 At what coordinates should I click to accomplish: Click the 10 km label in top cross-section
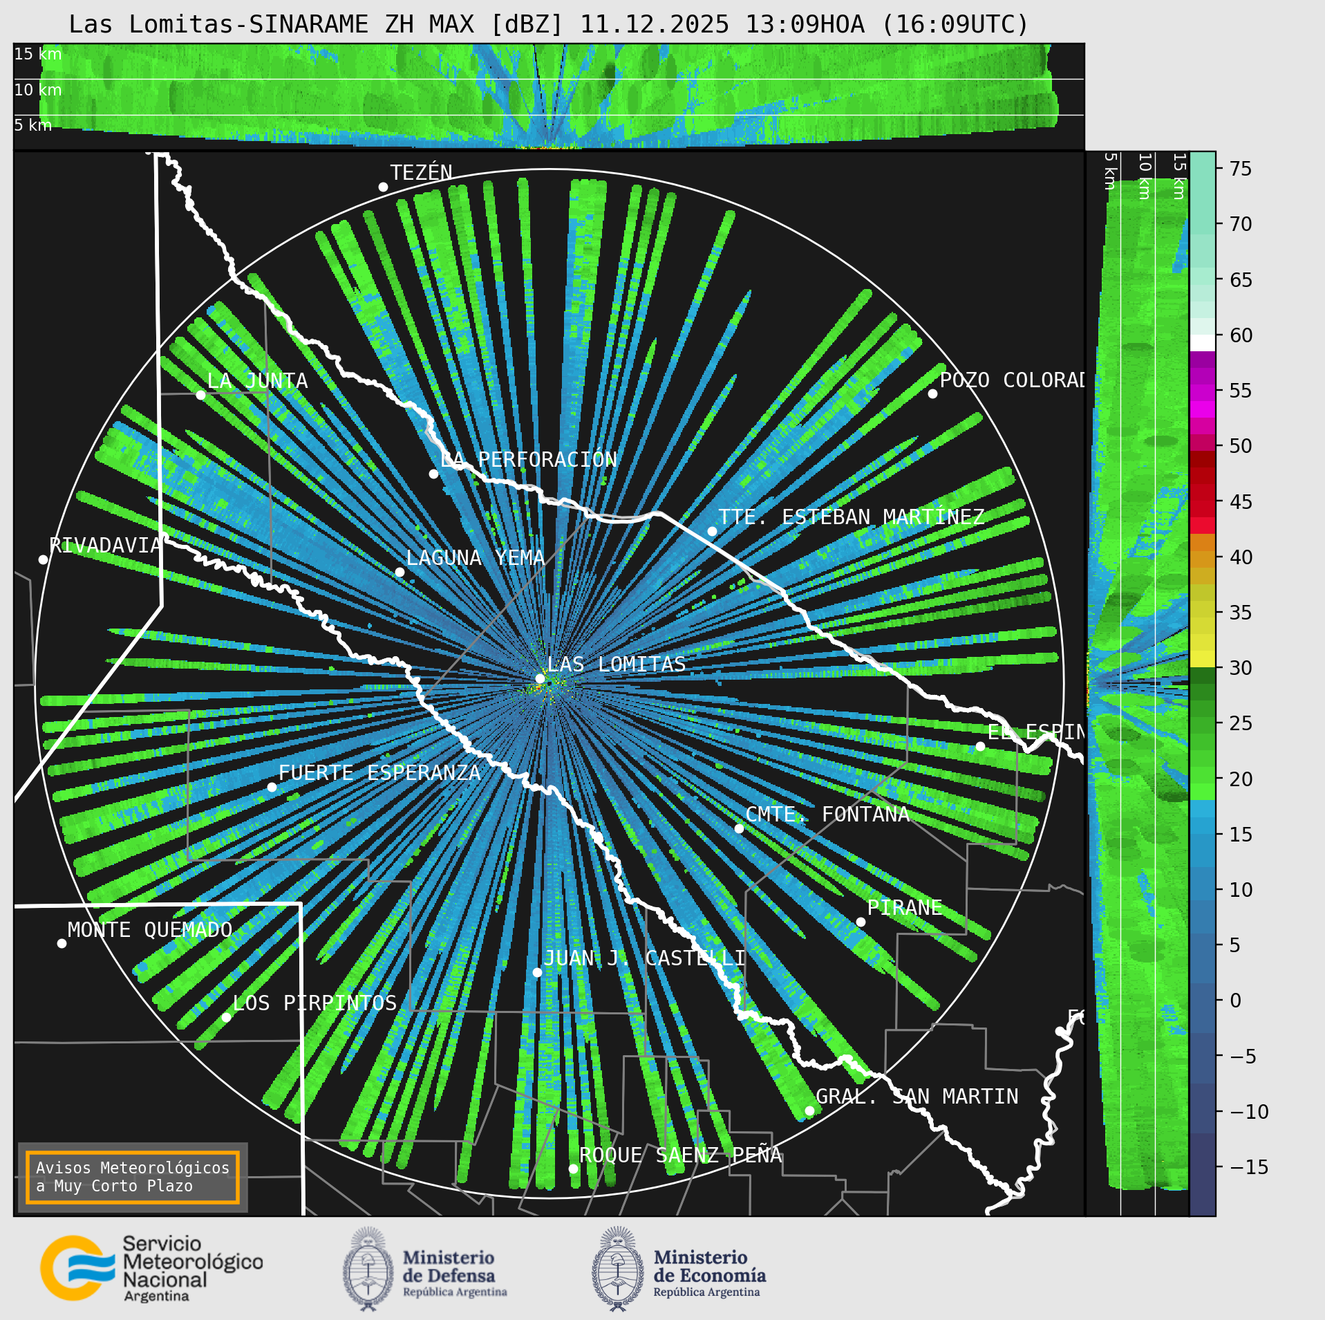(38, 90)
